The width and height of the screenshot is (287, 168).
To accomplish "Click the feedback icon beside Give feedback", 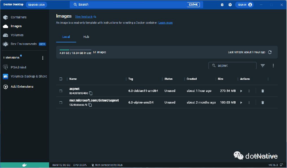I will tap(95, 17).
